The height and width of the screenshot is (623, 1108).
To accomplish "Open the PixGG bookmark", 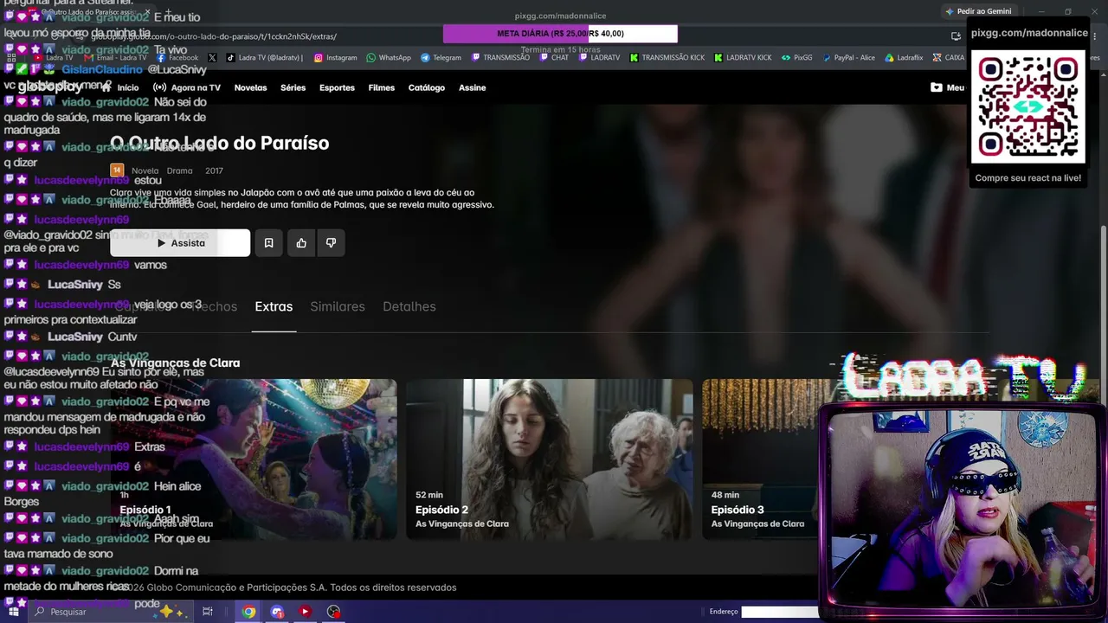I will pos(797,58).
